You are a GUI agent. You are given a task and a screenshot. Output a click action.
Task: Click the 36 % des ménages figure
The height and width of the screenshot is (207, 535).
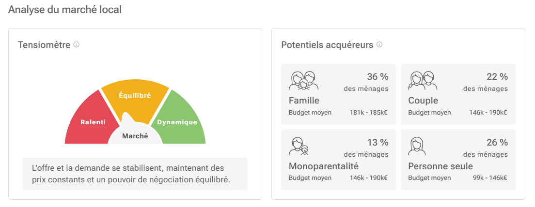coord(366,83)
